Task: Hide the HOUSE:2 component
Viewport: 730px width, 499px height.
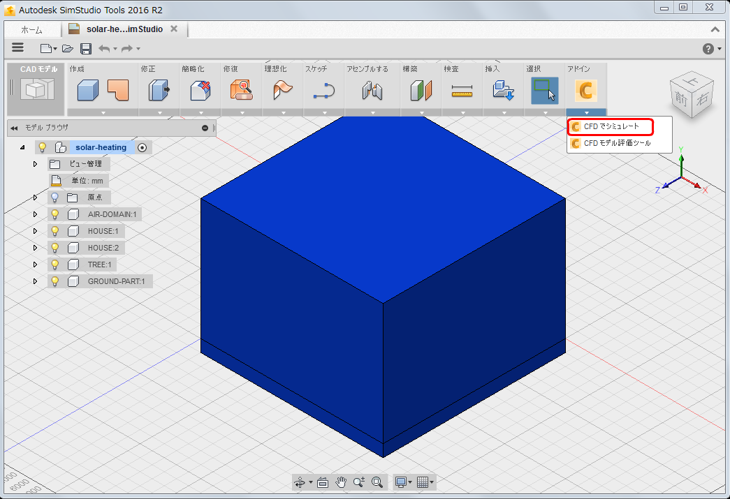Action: [55, 248]
